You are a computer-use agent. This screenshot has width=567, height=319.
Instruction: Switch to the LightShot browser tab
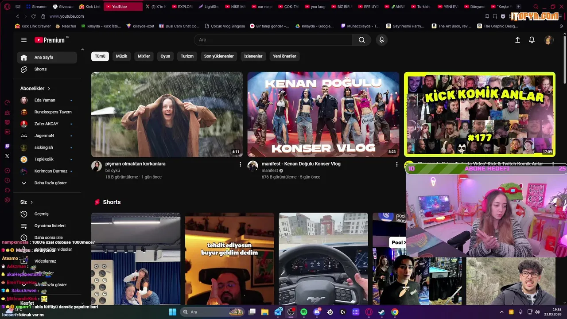210,7
